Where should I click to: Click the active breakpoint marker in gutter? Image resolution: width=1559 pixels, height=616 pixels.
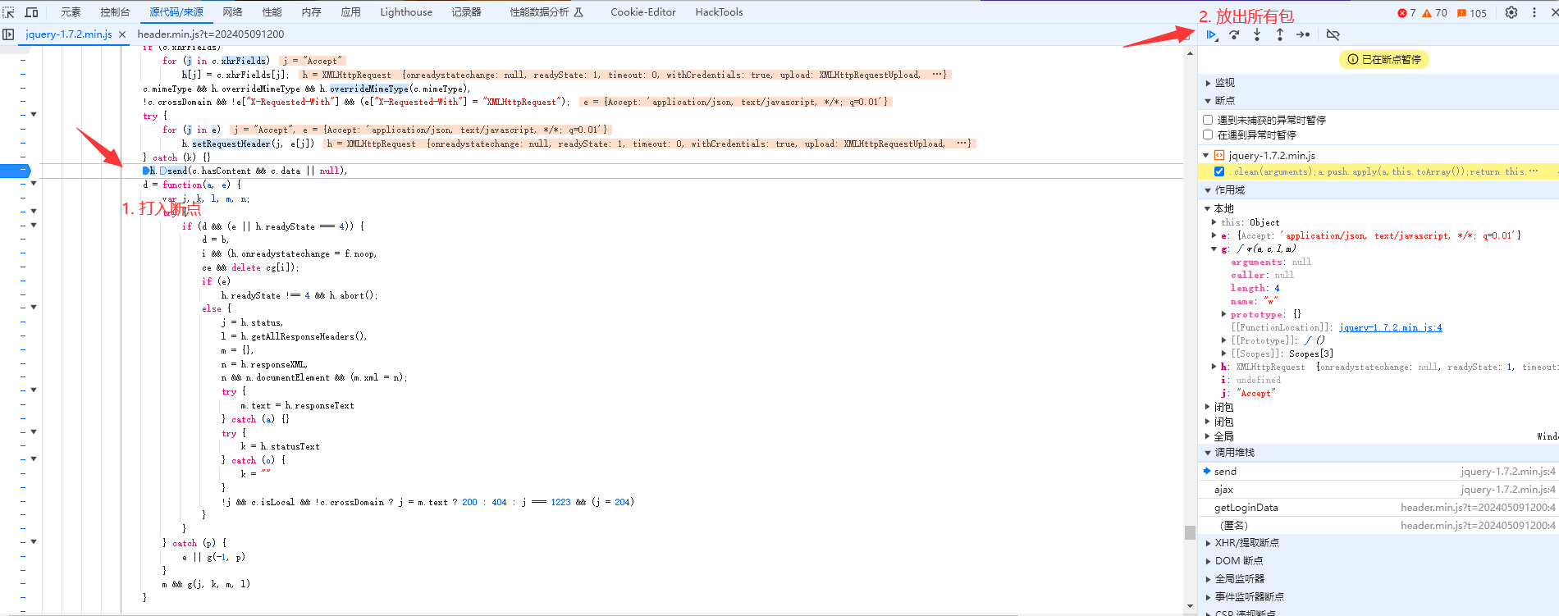pos(15,171)
